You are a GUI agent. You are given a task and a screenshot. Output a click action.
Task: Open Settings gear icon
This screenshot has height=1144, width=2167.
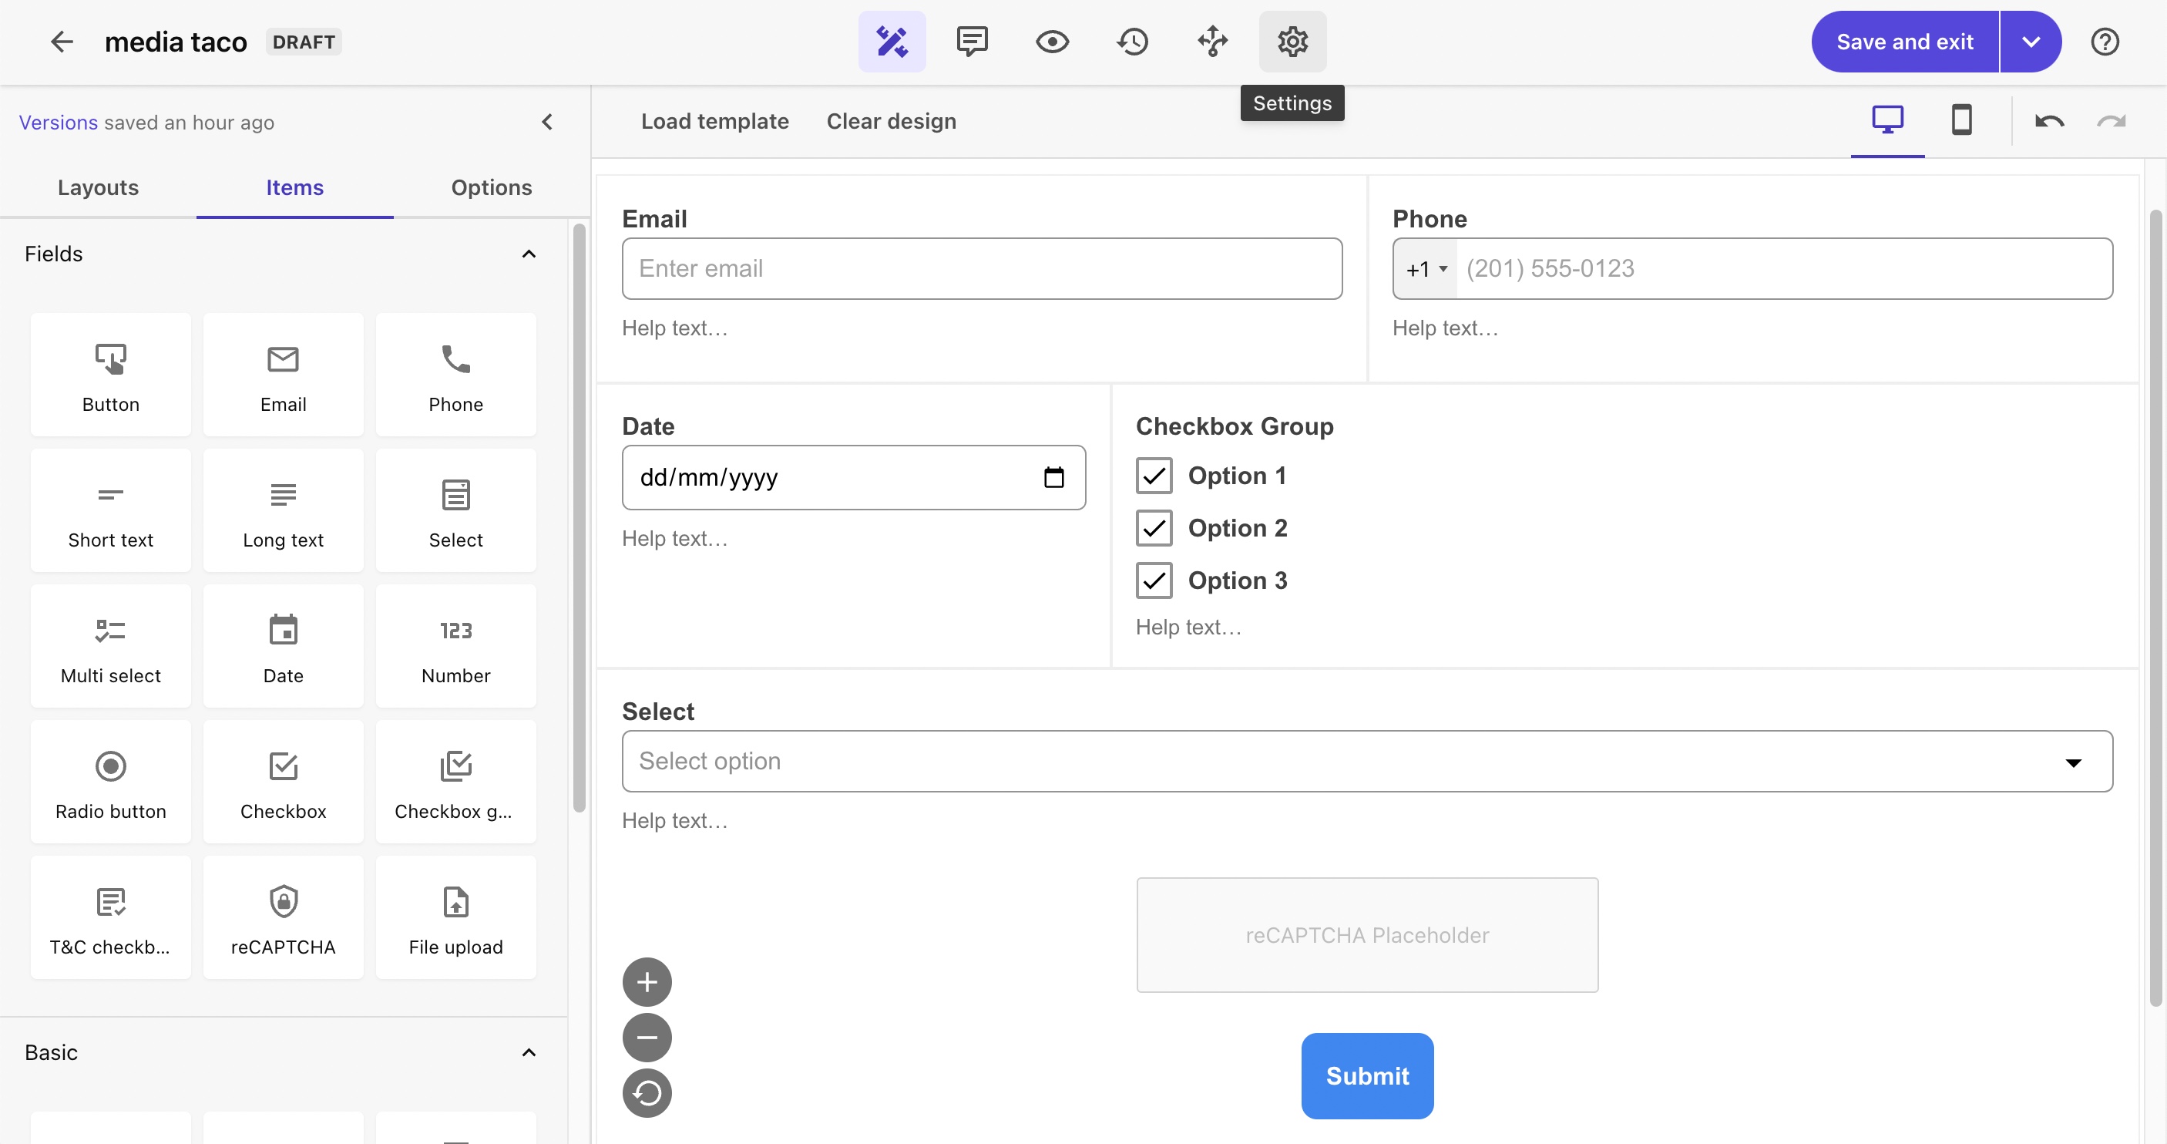(1292, 42)
